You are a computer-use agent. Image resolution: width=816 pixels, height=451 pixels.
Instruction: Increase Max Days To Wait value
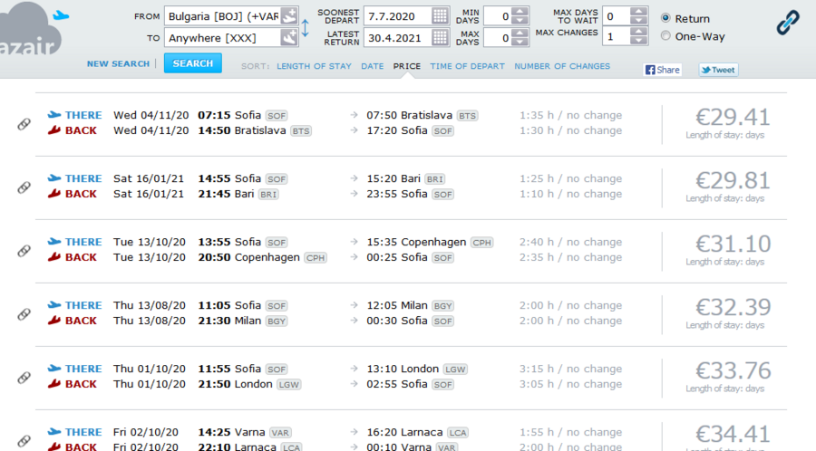(x=638, y=11)
